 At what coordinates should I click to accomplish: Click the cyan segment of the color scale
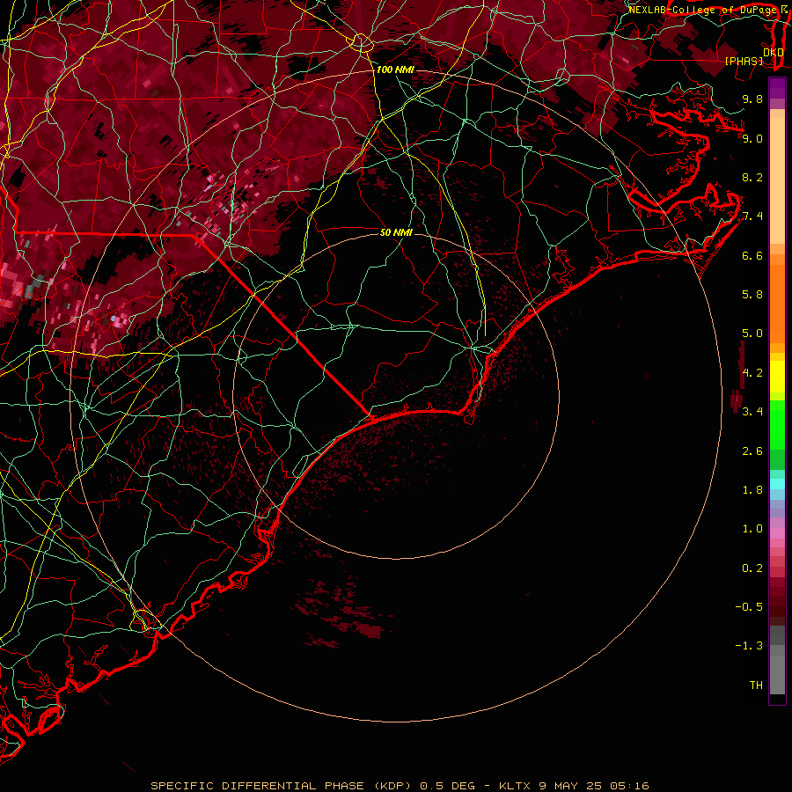[777, 484]
